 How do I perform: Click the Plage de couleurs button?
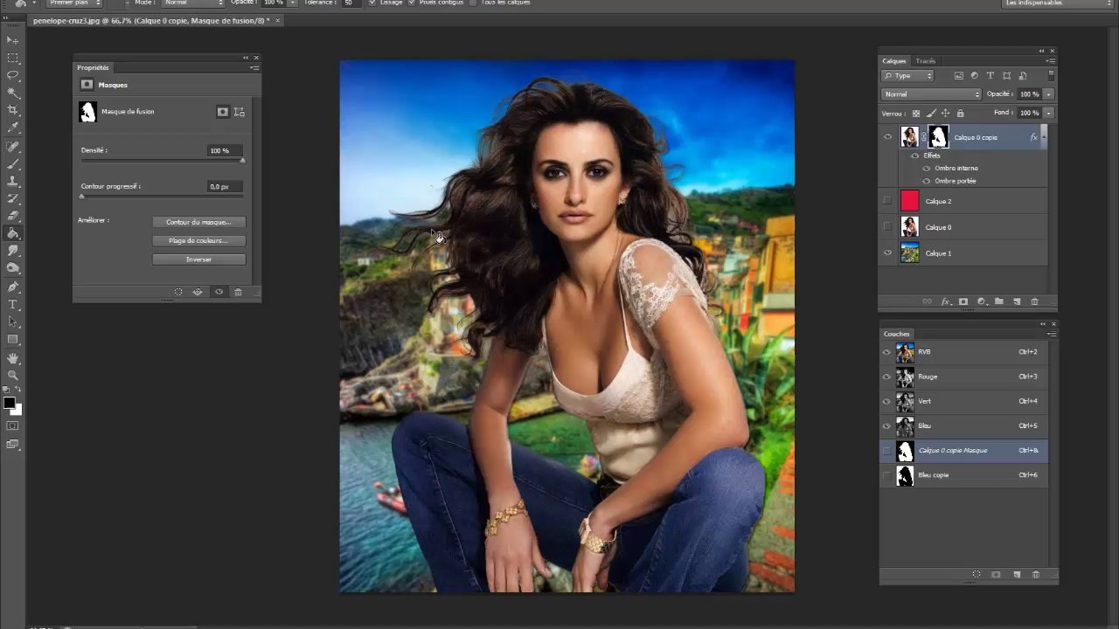pyautogui.click(x=198, y=241)
